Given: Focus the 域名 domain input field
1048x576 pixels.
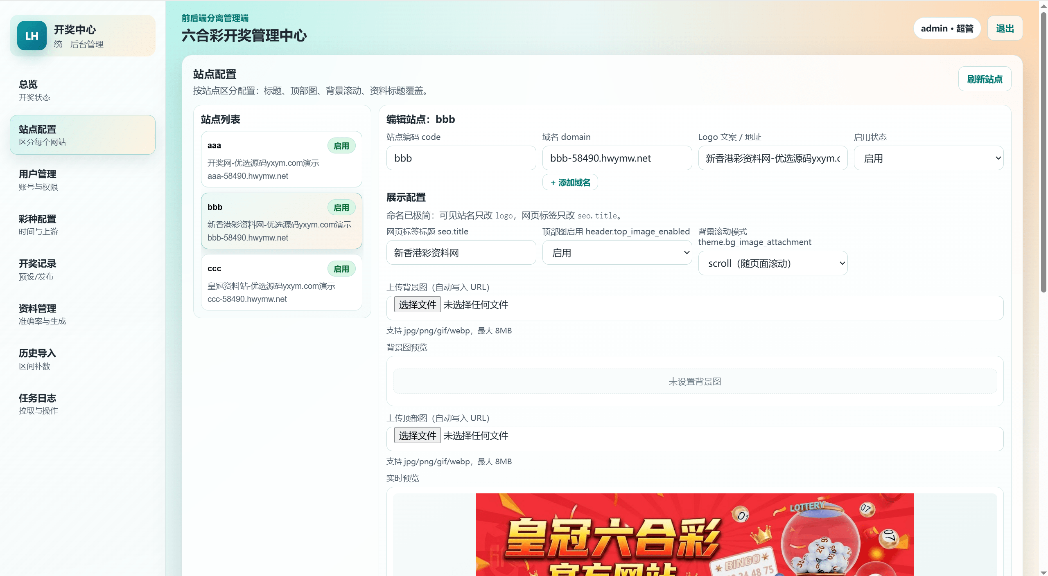Looking at the screenshot, I should coord(617,158).
